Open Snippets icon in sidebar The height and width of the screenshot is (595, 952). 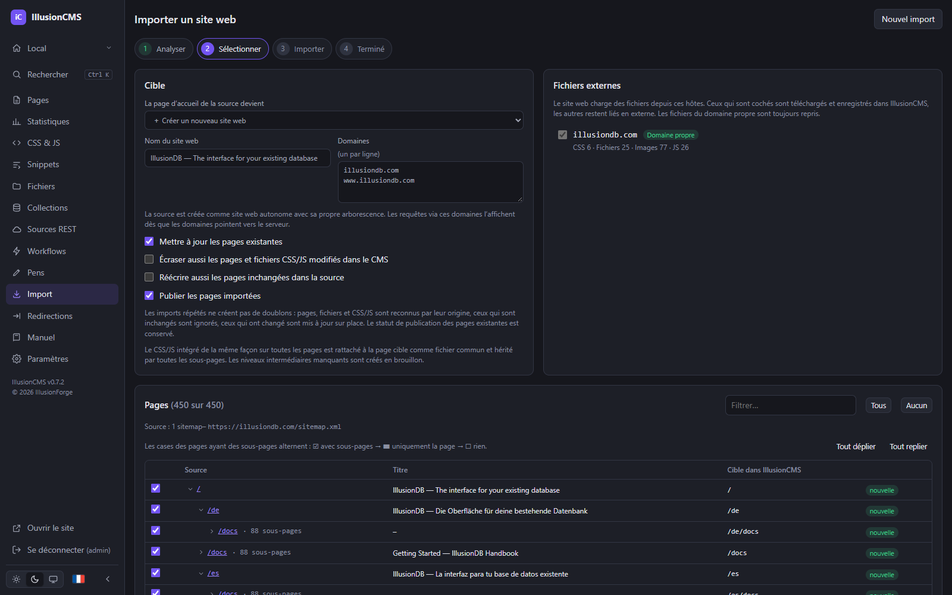[x=17, y=164]
